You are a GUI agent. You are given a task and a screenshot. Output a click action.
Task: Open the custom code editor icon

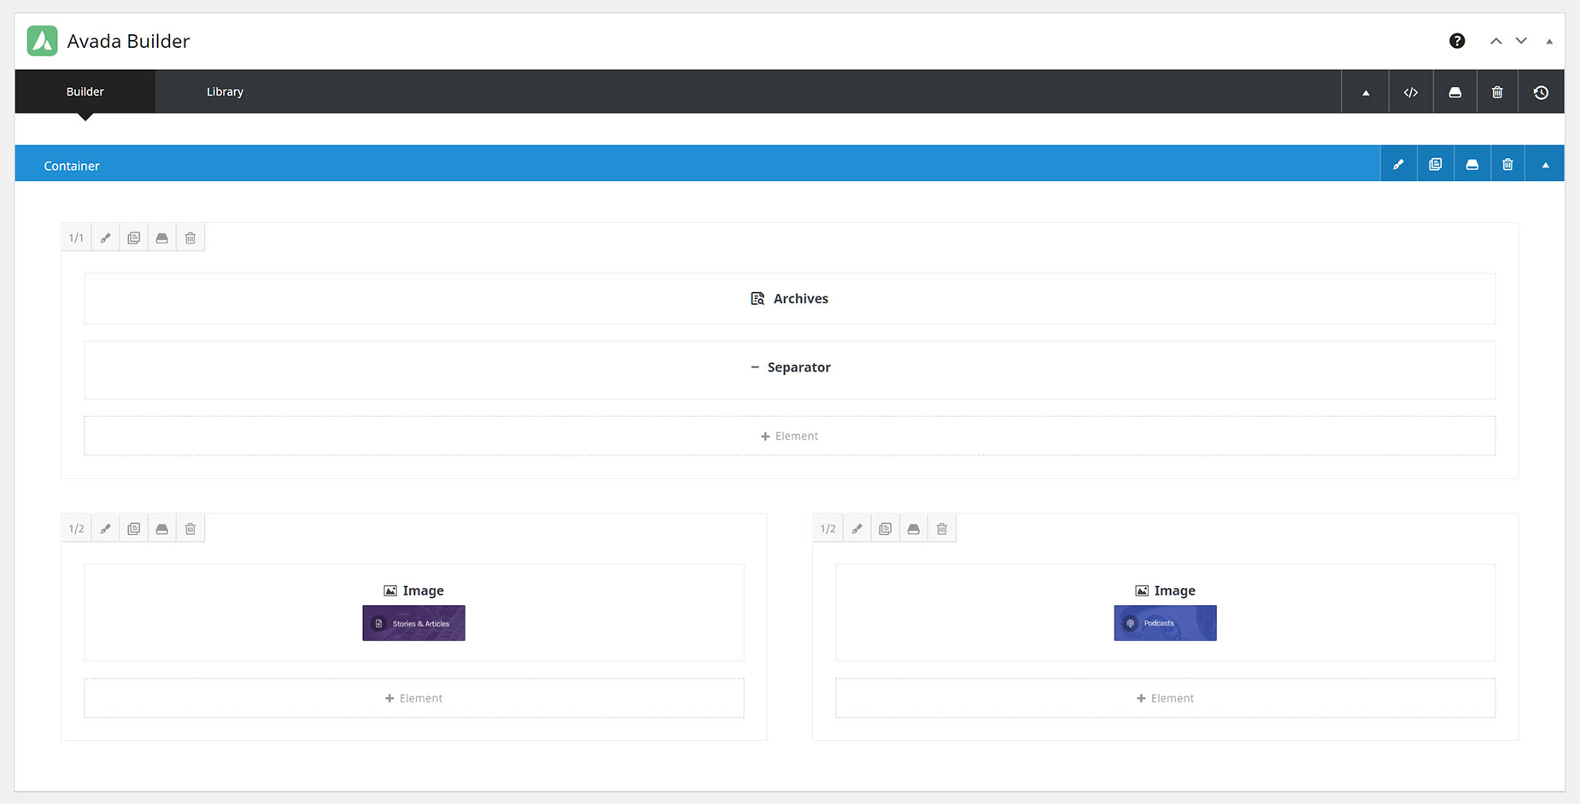pyautogui.click(x=1410, y=92)
